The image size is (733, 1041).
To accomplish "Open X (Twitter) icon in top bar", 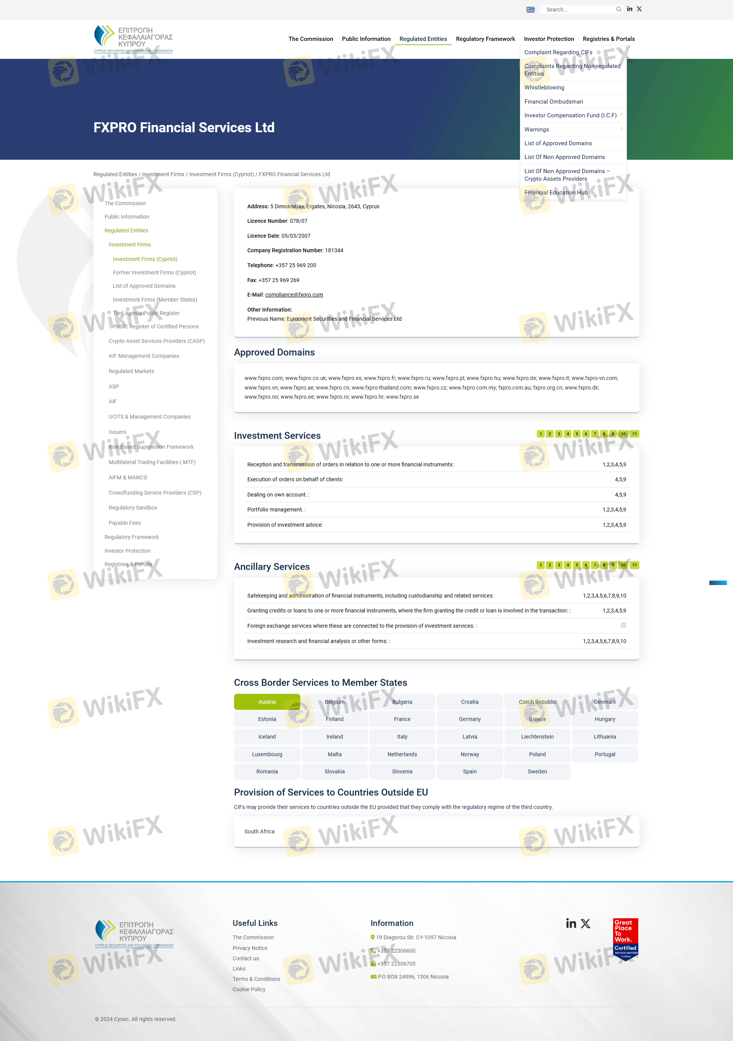I will [x=639, y=9].
